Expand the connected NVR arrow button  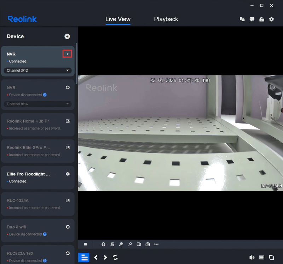point(67,54)
